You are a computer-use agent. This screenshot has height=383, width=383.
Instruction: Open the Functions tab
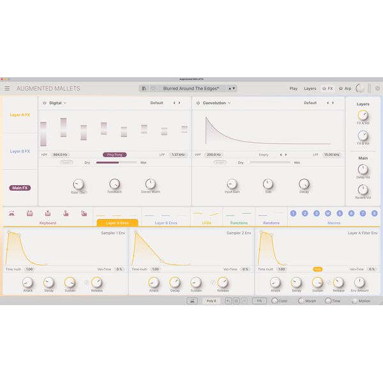239,223
